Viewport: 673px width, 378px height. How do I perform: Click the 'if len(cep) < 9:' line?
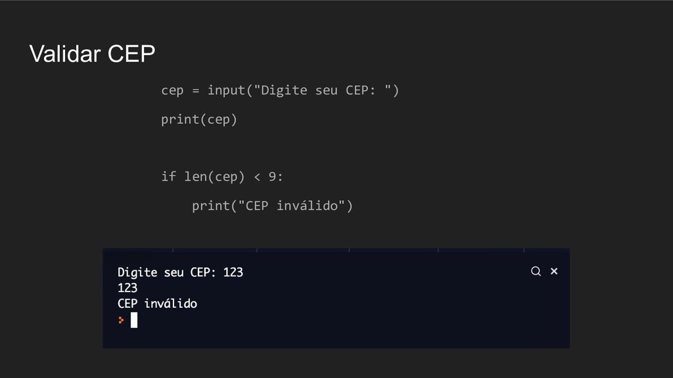click(222, 177)
